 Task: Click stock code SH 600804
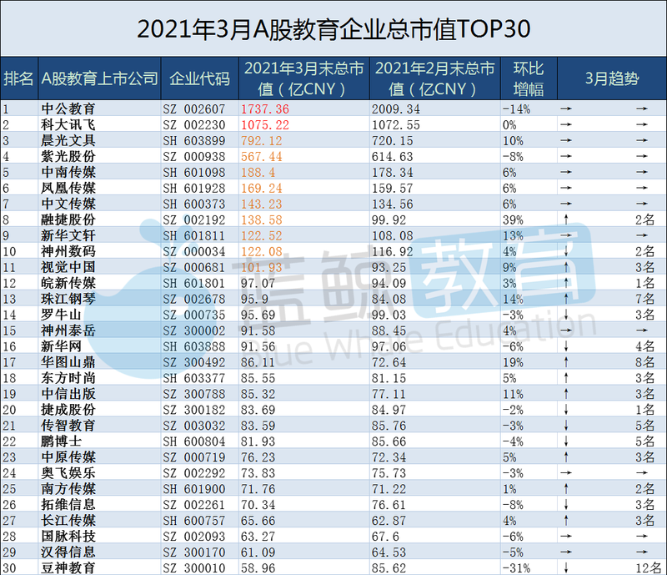coord(194,441)
